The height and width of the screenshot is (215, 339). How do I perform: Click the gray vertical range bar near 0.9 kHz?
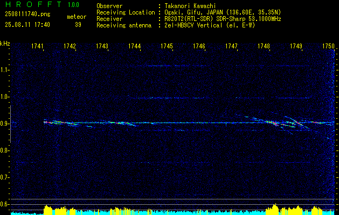point(10,124)
